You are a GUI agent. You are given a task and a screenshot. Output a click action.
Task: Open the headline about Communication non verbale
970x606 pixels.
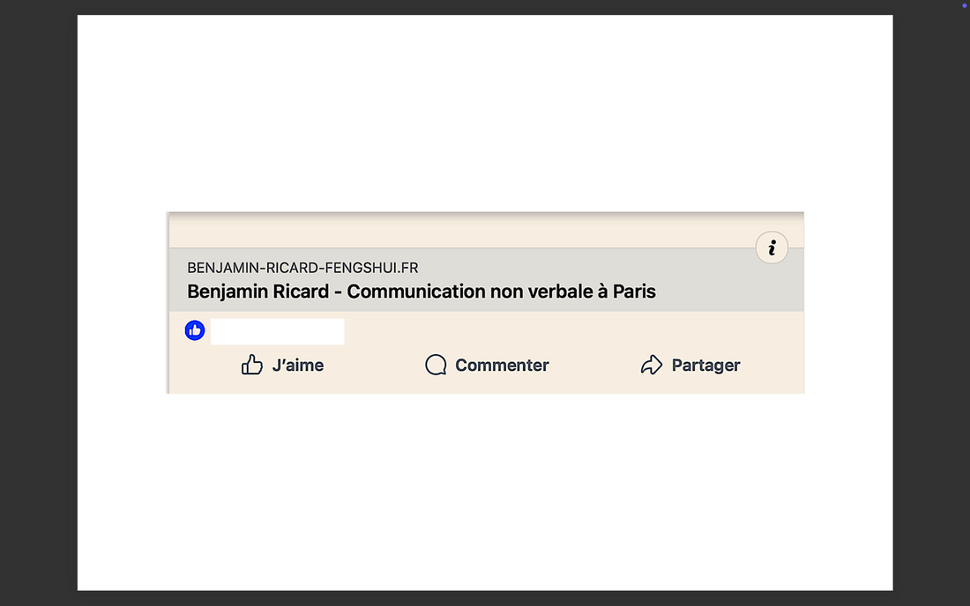(422, 292)
